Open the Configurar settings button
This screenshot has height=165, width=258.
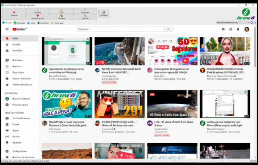click(x=104, y=13)
